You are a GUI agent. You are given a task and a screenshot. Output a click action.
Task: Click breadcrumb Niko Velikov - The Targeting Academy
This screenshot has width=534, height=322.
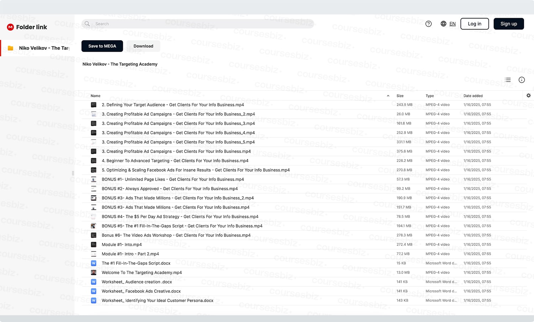tap(120, 64)
